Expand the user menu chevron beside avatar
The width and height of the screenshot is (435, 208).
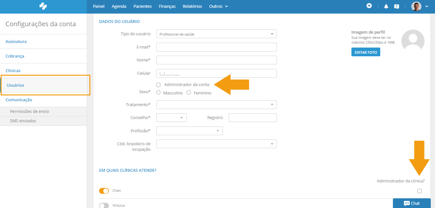[x=427, y=6]
